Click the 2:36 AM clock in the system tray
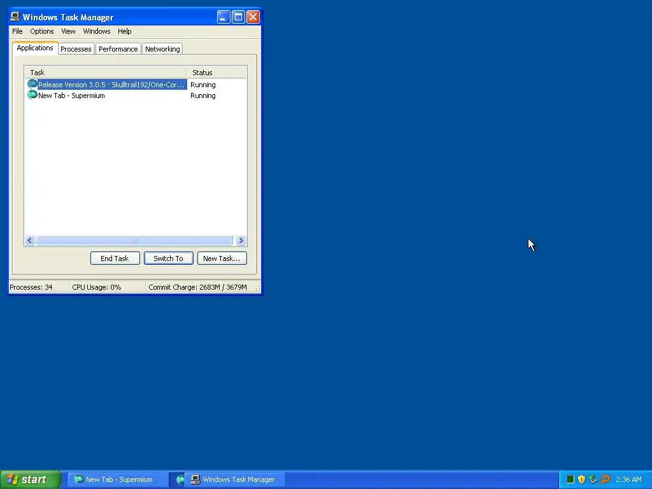The height and width of the screenshot is (489, 652). click(628, 479)
